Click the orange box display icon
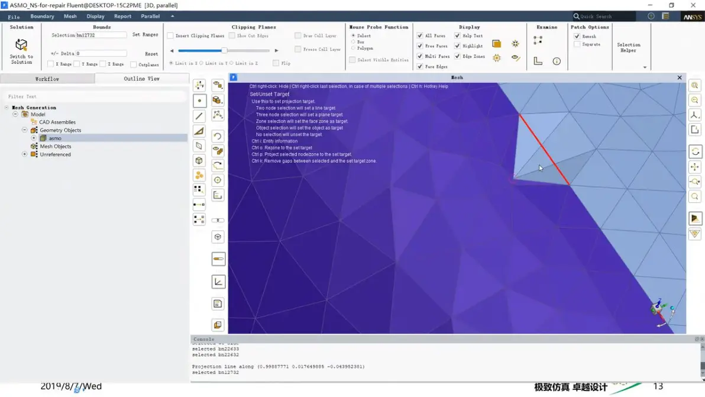Viewport: 705px width, 397px height. (496, 44)
